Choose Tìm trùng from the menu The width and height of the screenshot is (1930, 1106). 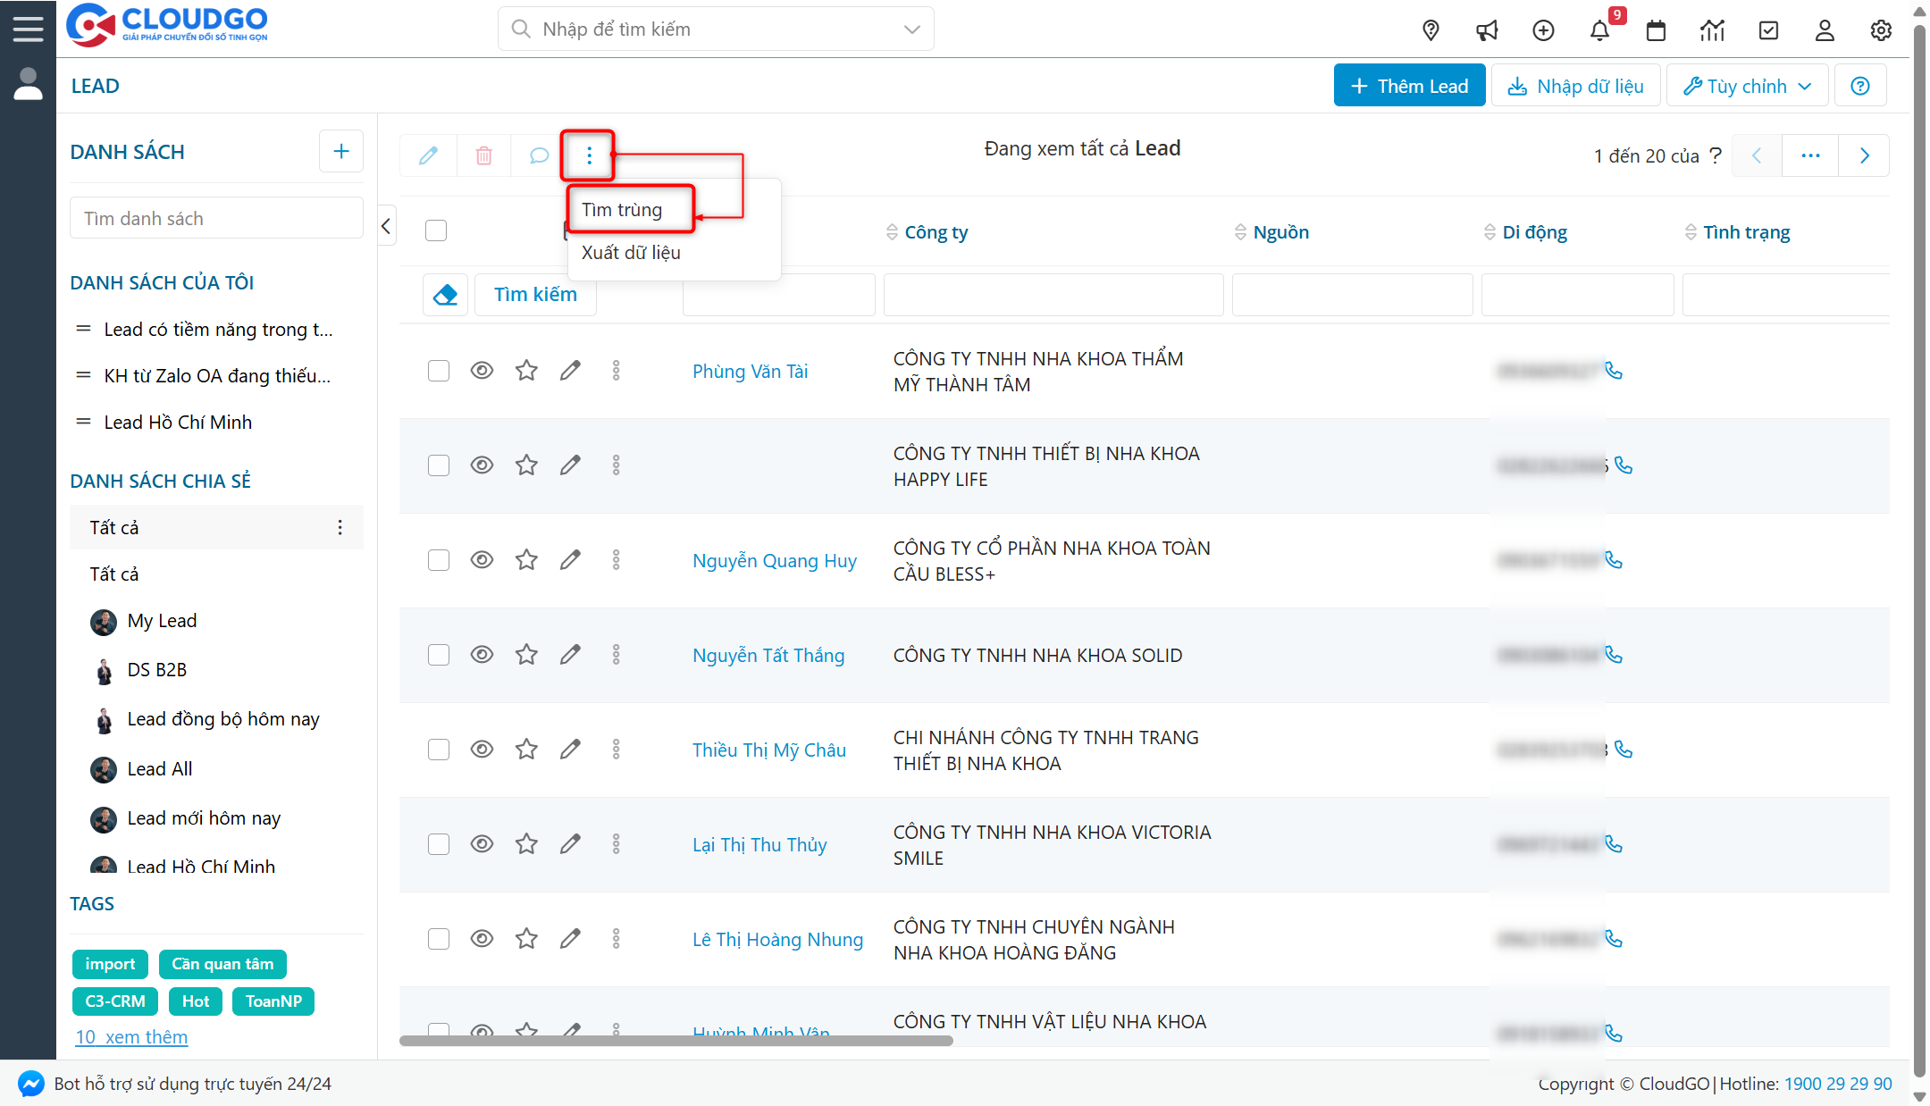coord(622,210)
